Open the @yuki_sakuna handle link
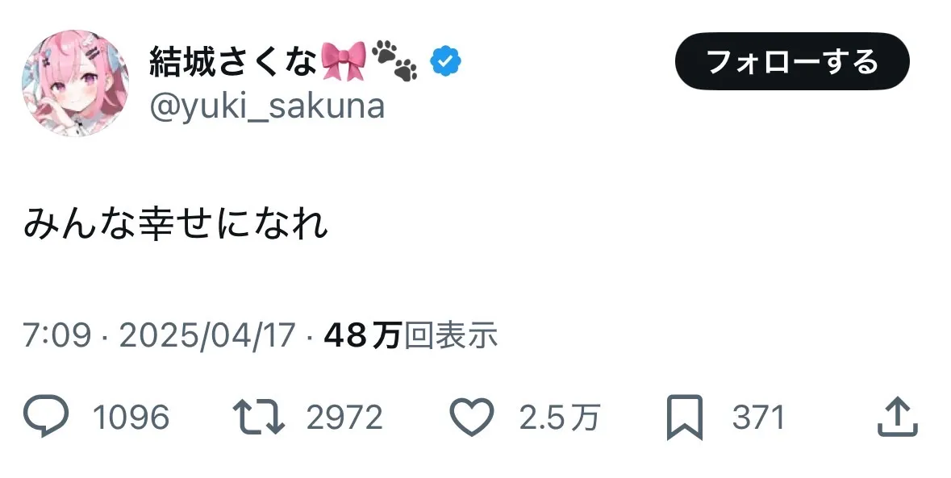The image size is (951, 478). [267, 106]
